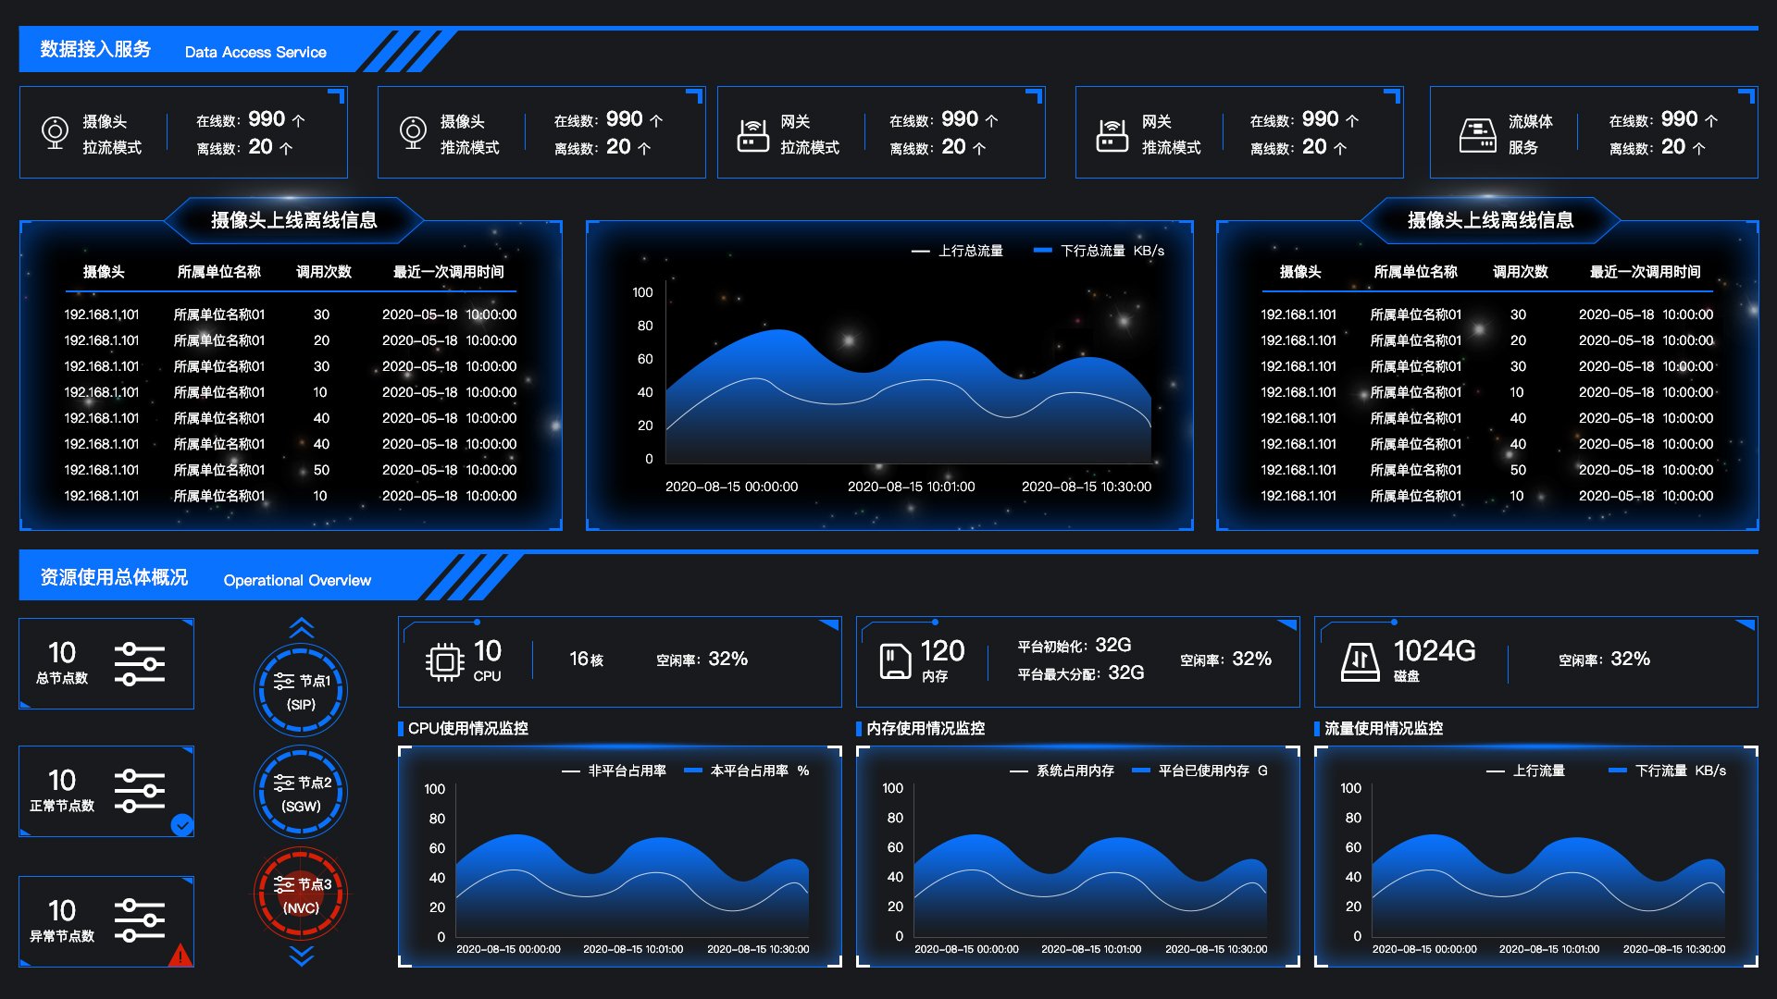The image size is (1777, 999).
Task: Toggle 下行流量 legend in flow chart
Action: (1648, 771)
